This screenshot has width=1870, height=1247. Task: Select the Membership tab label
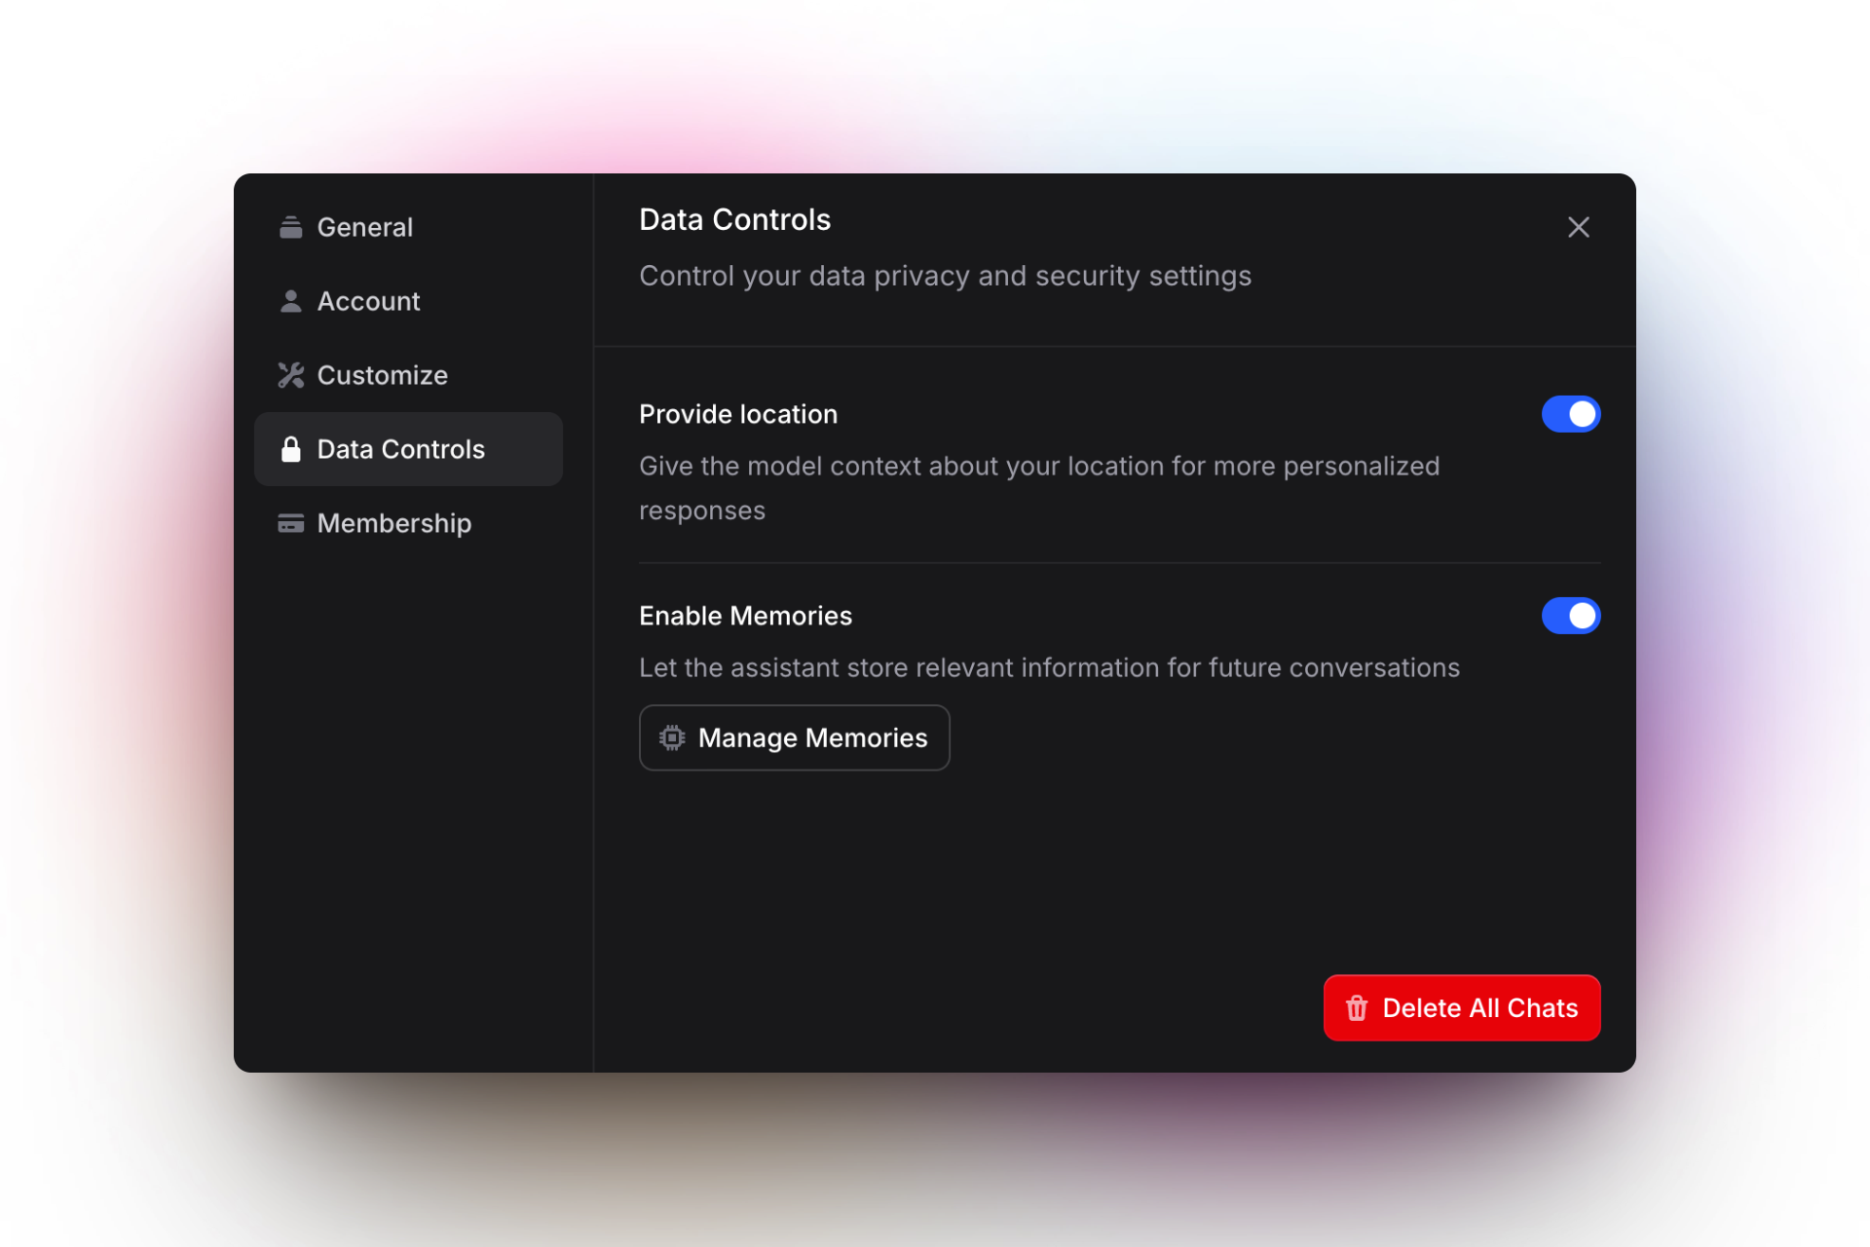tap(394, 523)
